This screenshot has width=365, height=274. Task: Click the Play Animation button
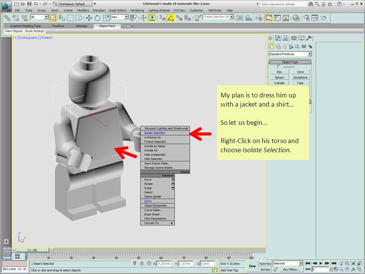[x=321, y=263]
